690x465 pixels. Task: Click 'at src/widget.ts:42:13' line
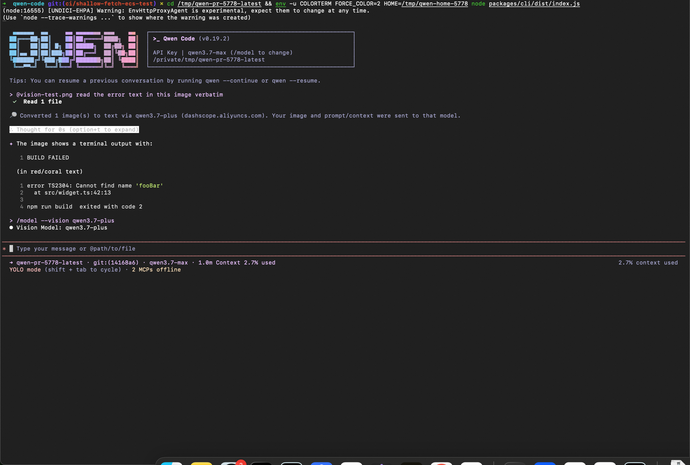point(72,192)
